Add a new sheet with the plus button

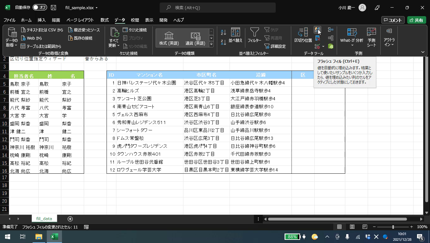click(70, 219)
